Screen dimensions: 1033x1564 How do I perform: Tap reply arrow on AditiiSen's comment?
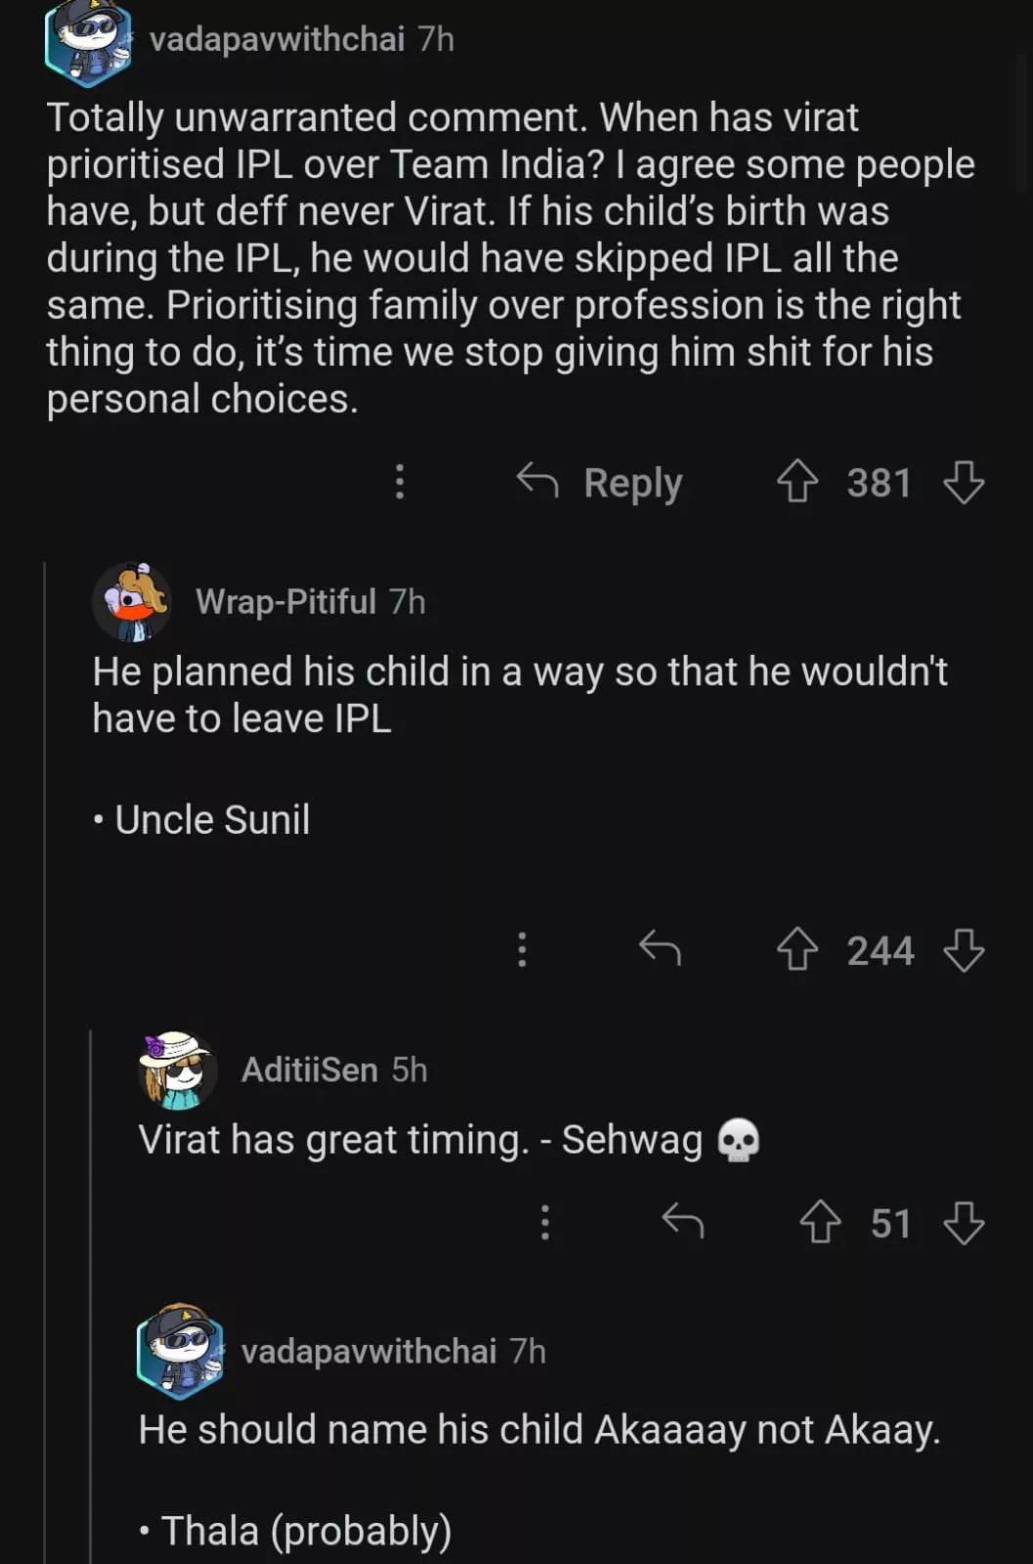(x=683, y=1222)
